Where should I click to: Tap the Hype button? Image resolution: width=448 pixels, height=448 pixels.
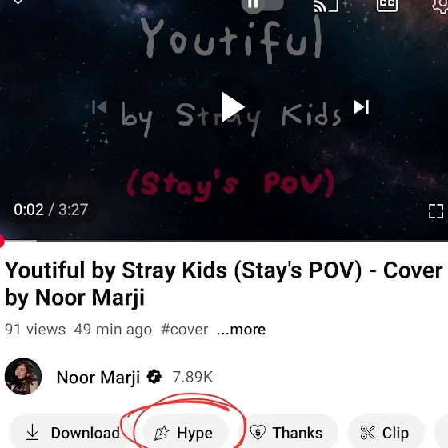pyautogui.click(x=185, y=432)
